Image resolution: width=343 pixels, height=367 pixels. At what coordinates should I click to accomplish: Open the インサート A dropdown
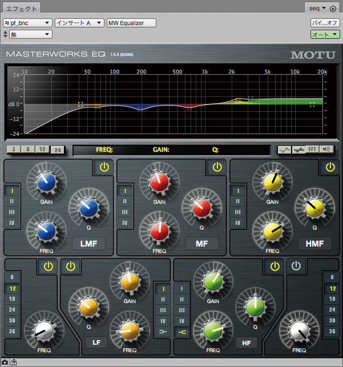click(x=79, y=23)
